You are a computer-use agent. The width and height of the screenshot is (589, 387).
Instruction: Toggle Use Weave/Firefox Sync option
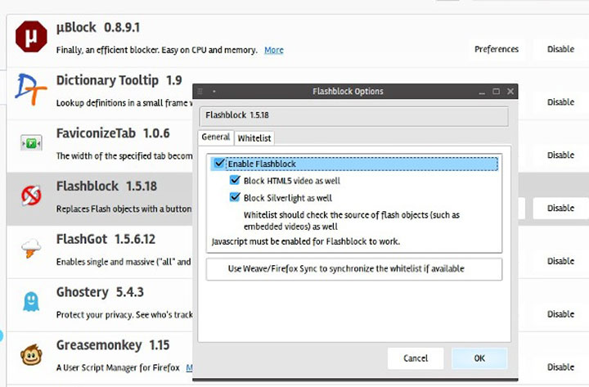pyautogui.click(x=346, y=268)
